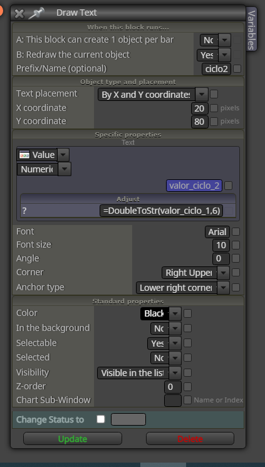Tick checkbox beside Color
Viewport: 265px width, 467px height.
(187, 313)
